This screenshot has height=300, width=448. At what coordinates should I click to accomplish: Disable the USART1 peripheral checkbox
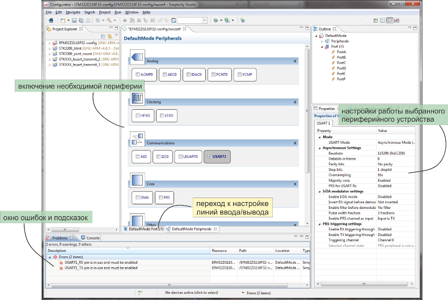(210, 156)
